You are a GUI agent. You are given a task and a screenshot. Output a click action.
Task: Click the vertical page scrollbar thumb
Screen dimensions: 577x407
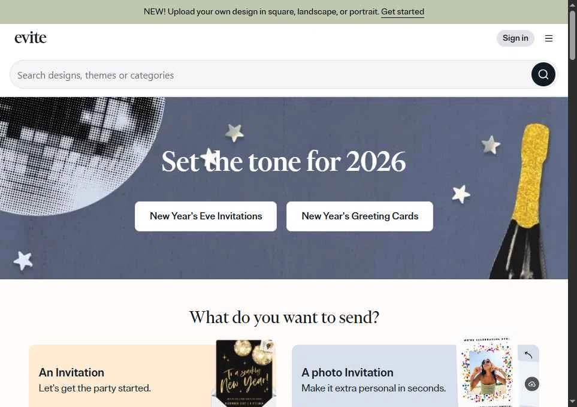pos(572,35)
